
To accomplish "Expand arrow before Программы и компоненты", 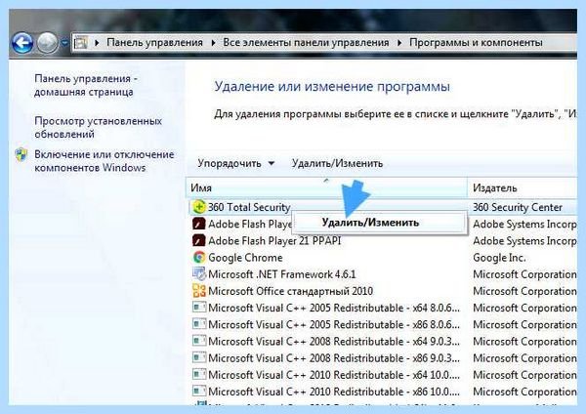I will (399, 43).
